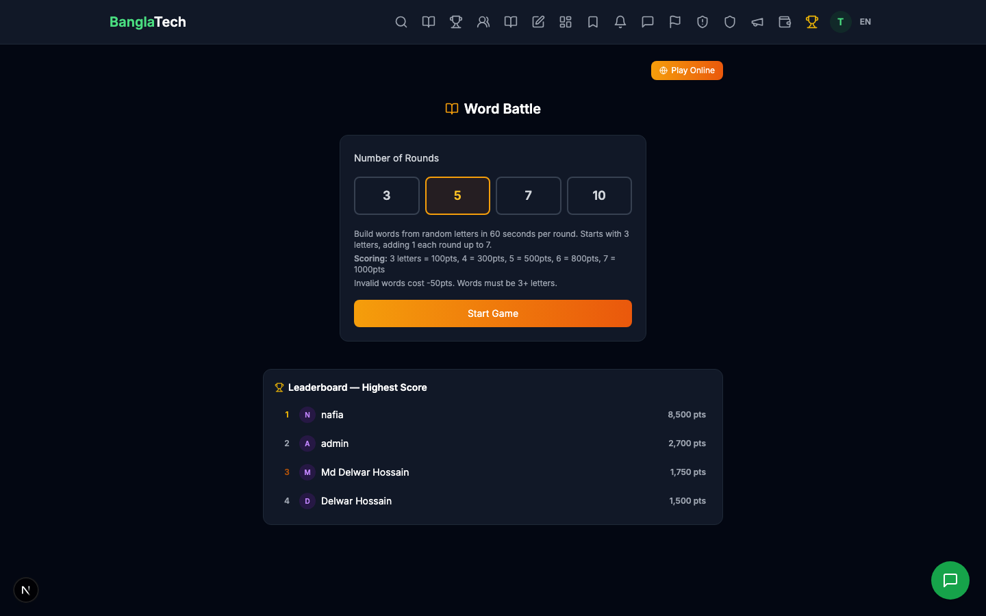Select the write post pencil icon
The image size is (986, 616).
pyautogui.click(x=538, y=22)
